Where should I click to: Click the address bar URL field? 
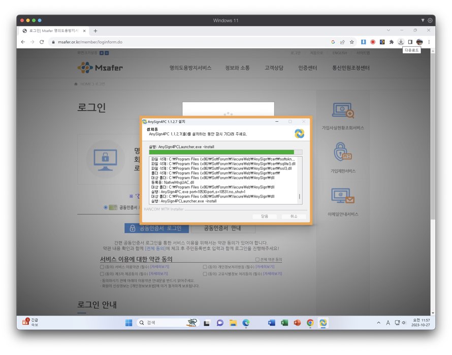coord(190,42)
